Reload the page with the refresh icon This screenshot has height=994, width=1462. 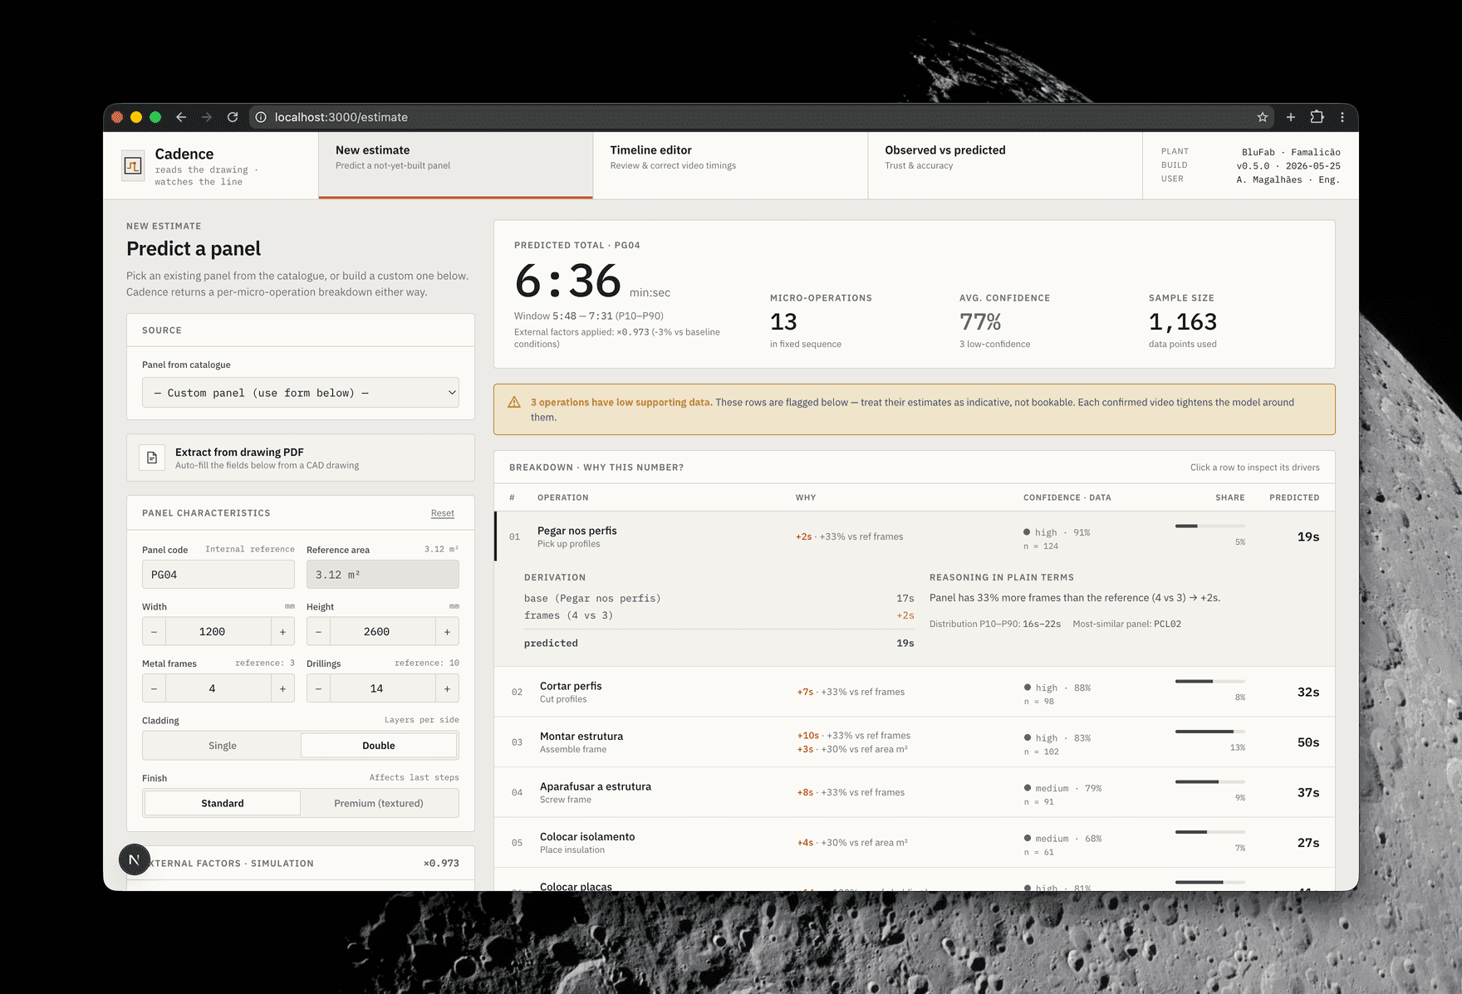(x=233, y=117)
